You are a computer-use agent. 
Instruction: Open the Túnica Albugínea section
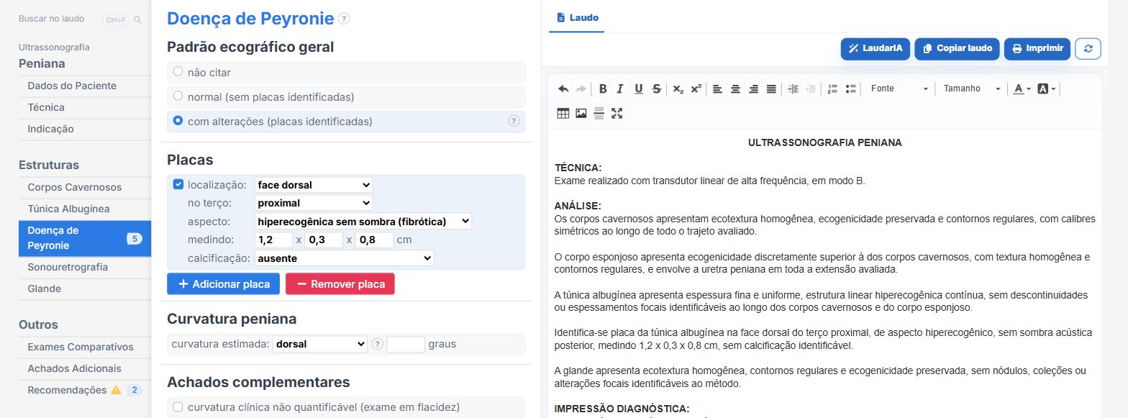69,209
